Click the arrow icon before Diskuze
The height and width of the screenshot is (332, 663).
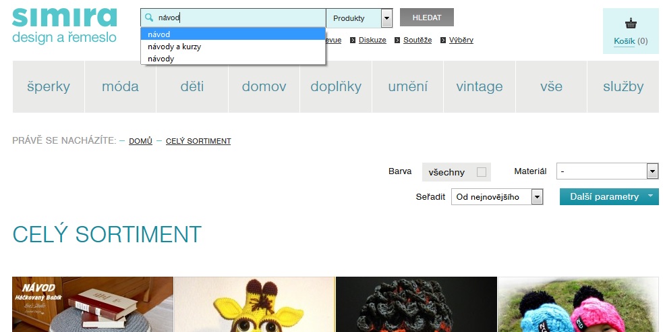pyautogui.click(x=353, y=40)
